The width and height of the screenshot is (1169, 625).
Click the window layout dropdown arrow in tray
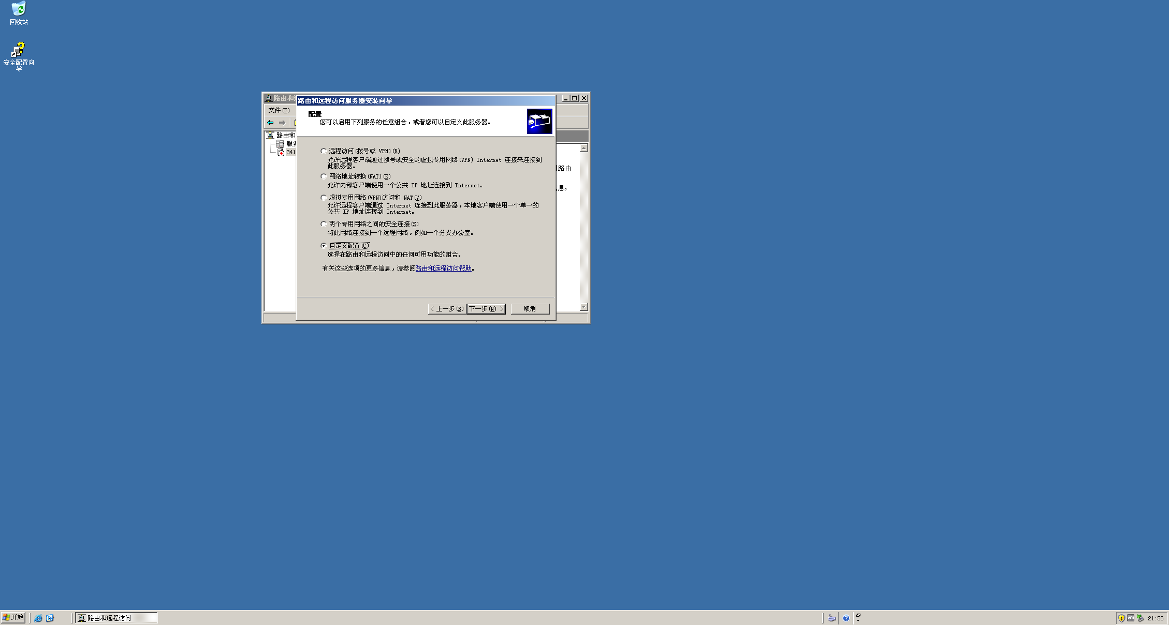point(858,620)
